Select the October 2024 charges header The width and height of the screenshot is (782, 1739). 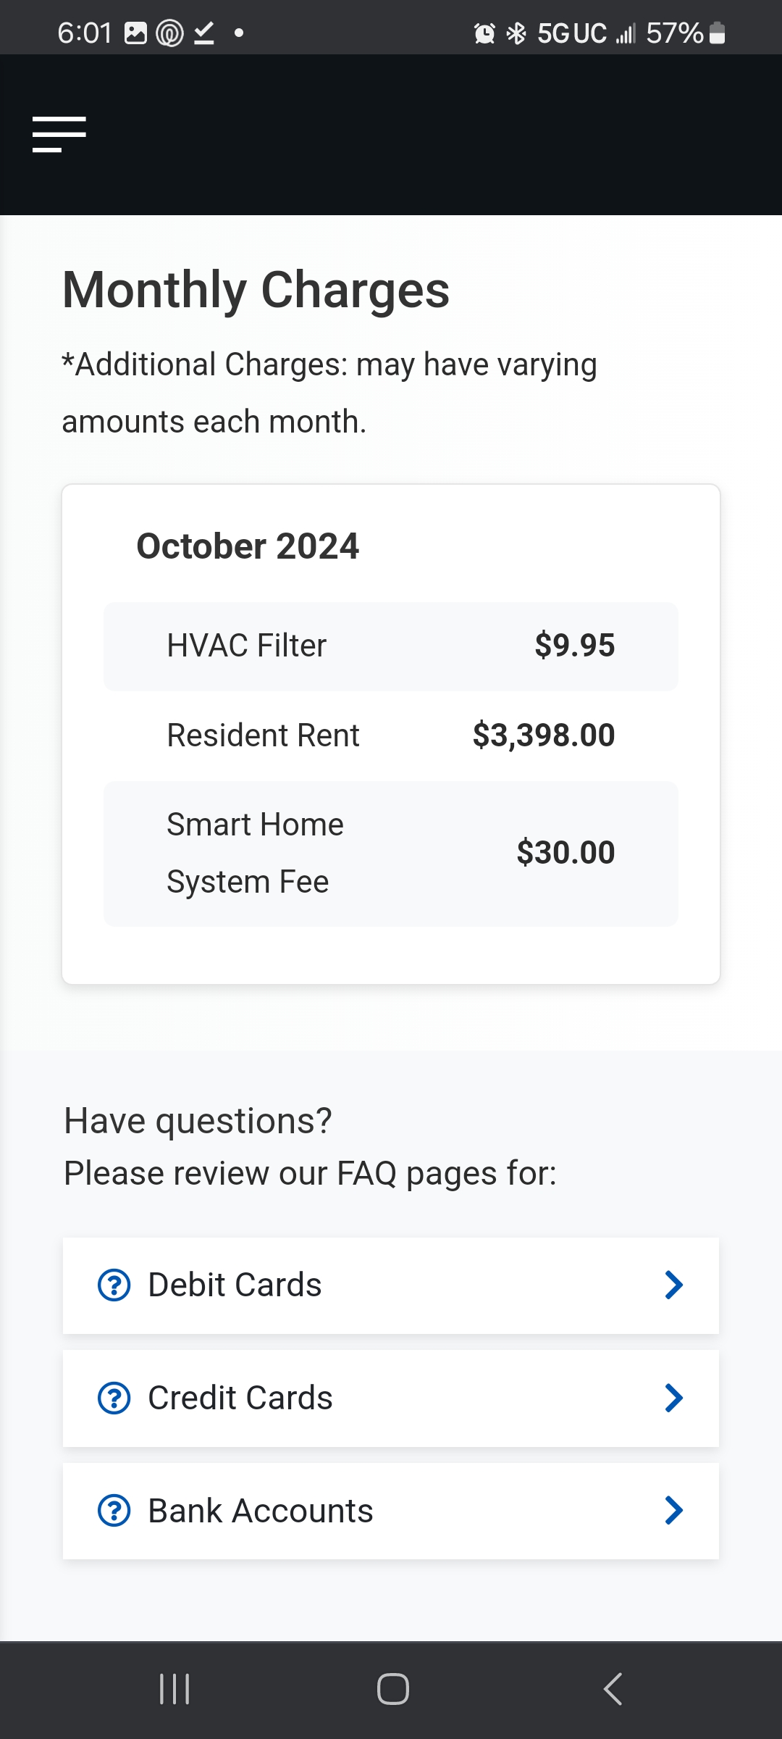click(x=248, y=546)
